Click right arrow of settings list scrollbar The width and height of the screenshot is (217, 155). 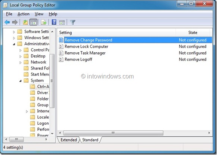[x=209, y=133]
